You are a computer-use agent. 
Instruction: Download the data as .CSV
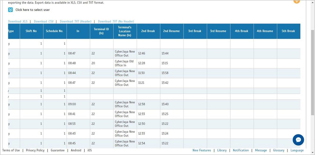(x=44, y=22)
